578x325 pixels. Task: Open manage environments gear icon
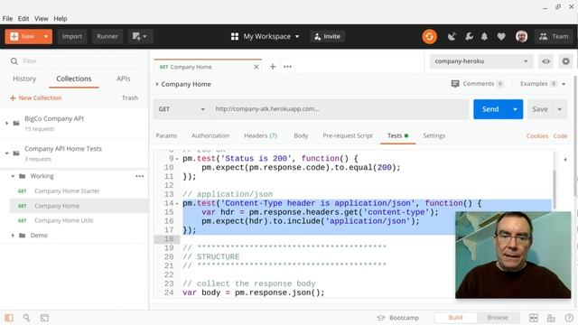tap(566, 61)
